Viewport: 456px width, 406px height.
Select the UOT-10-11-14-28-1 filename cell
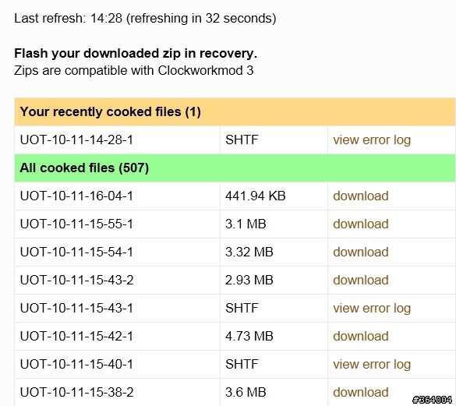(117, 140)
